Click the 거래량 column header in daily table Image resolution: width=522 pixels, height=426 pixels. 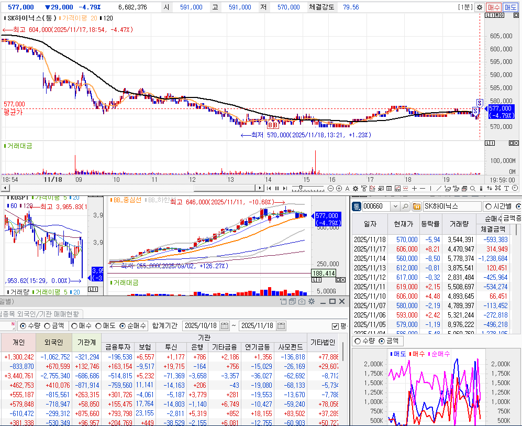click(x=459, y=224)
